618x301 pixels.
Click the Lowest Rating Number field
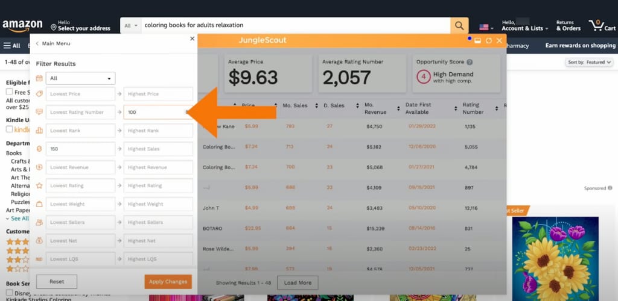(x=80, y=112)
